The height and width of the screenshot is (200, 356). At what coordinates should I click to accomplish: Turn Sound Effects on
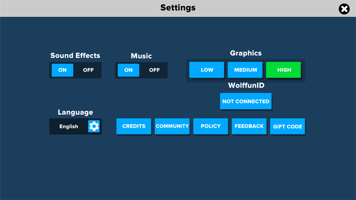tap(62, 70)
